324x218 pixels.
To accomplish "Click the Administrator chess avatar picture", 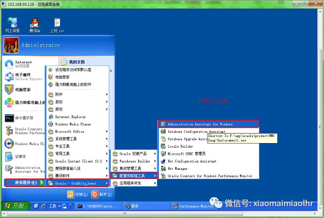I will pos(11,45).
